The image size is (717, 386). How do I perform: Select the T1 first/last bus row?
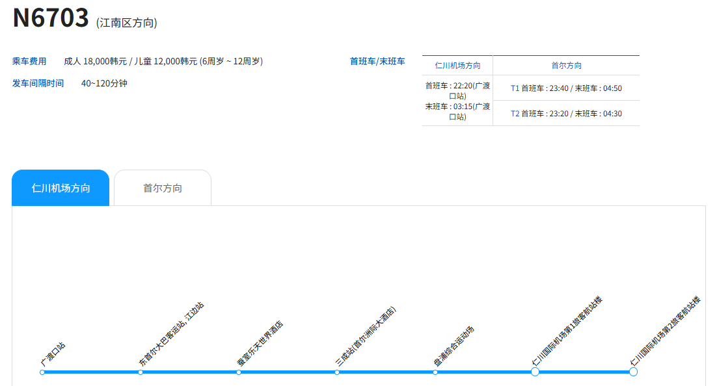click(566, 88)
